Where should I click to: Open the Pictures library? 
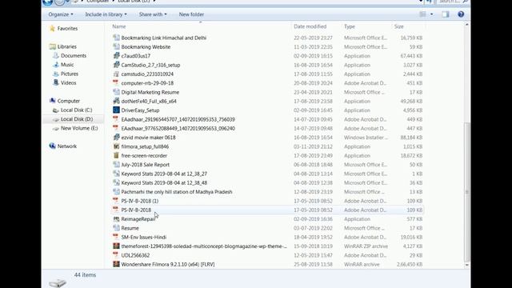click(70, 74)
